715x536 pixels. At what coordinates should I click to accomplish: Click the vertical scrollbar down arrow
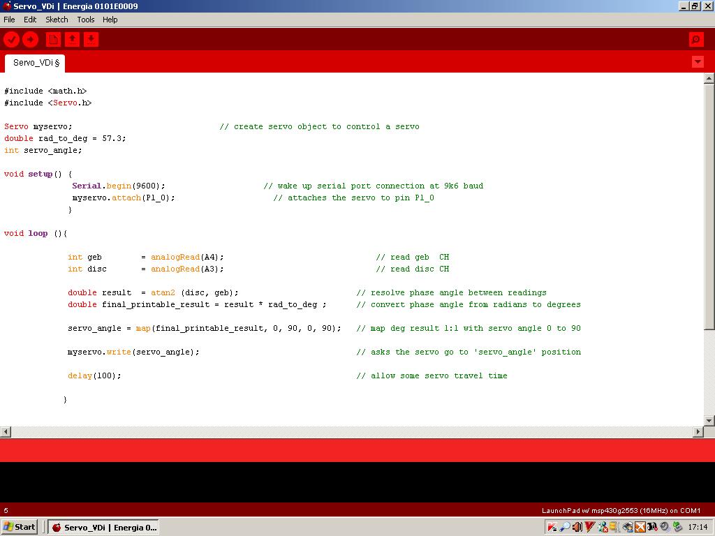point(709,420)
